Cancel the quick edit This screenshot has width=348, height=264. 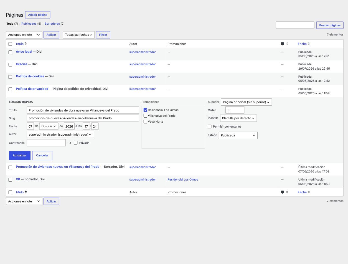coord(42,155)
